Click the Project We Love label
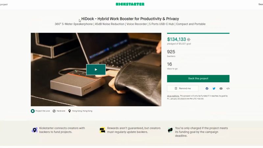 point(43,111)
